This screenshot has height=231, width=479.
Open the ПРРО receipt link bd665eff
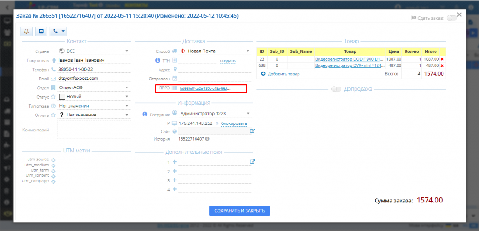(x=205, y=88)
